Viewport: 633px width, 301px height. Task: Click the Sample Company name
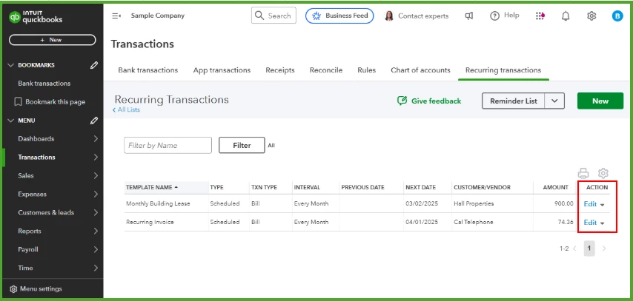pyautogui.click(x=157, y=16)
